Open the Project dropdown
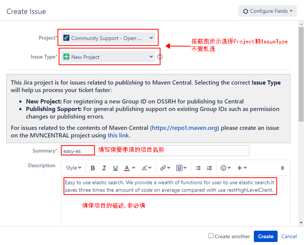Viewport: 304px width, 245px height. click(108, 38)
